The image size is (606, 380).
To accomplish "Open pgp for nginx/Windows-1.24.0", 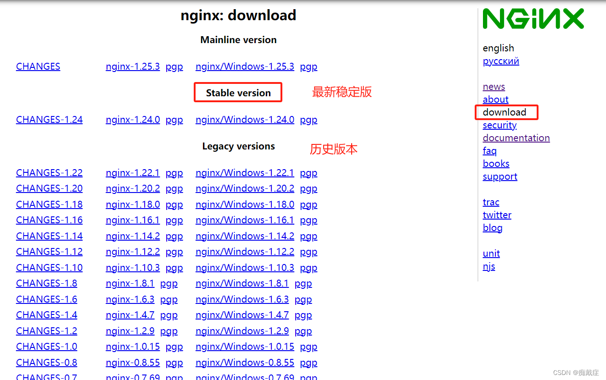I will [x=309, y=120].
